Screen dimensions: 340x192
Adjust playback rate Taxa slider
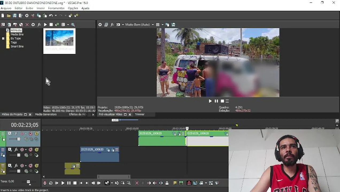28,182
